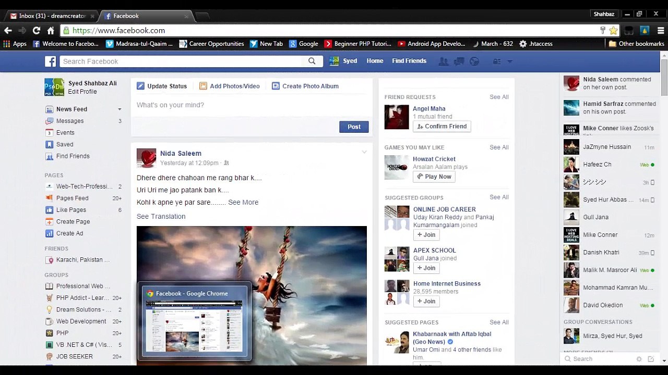The image size is (668, 375).
Task: Click See Translation under the post
Action: (161, 216)
